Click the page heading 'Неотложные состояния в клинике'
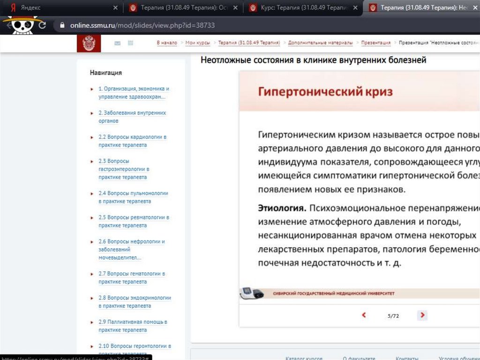The image size is (480, 360). coord(313,60)
